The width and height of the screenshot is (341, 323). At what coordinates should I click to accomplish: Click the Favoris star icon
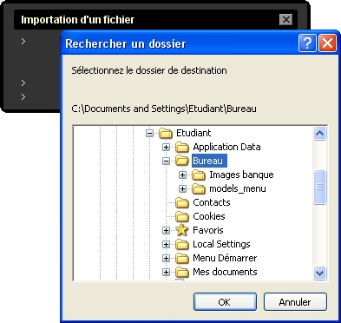[182, 230]
